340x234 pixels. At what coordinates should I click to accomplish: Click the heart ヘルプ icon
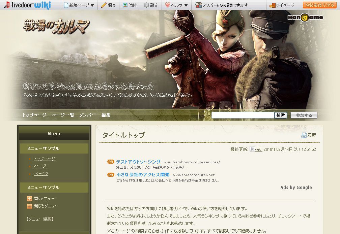tap(167, 5)
